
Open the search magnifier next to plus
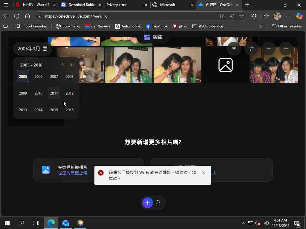158,203
